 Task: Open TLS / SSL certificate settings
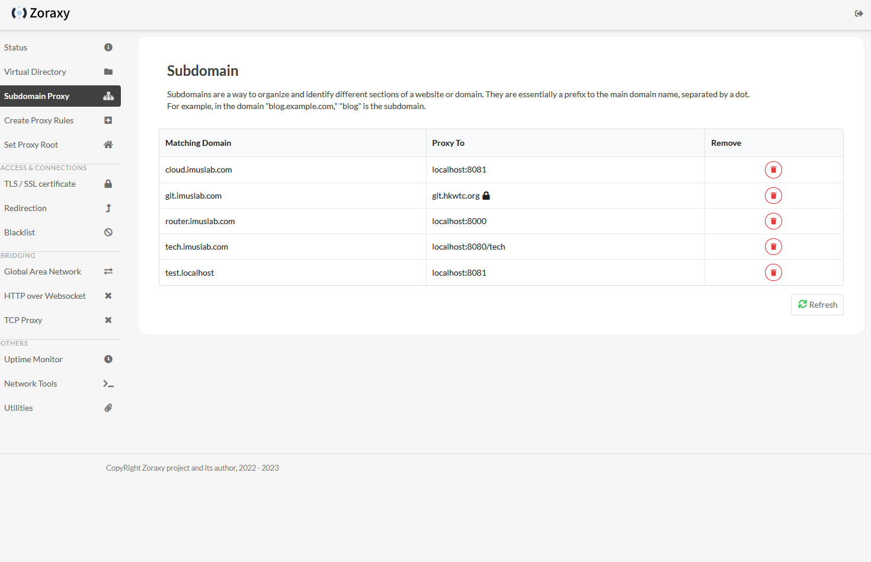(60, 184)
